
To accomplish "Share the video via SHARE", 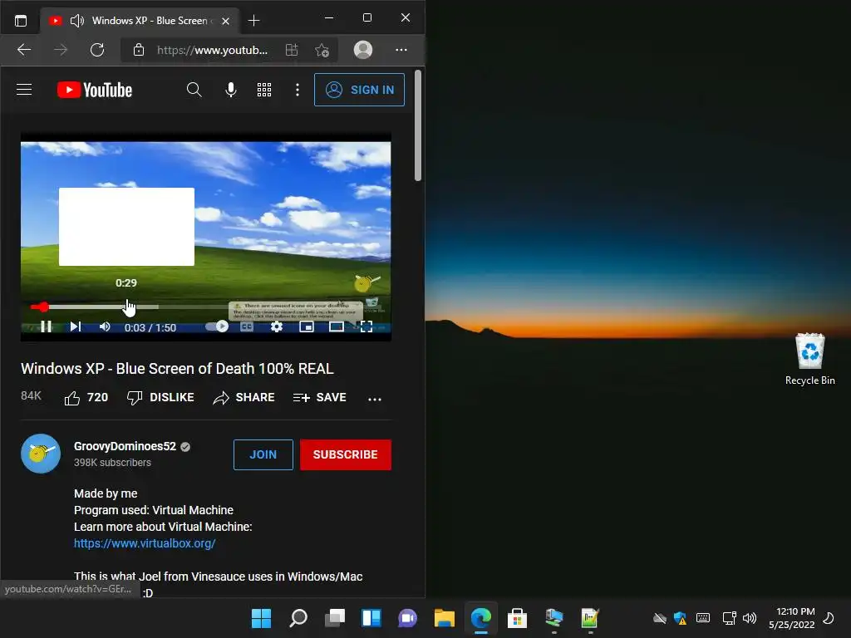I will (x=243, y=398).
